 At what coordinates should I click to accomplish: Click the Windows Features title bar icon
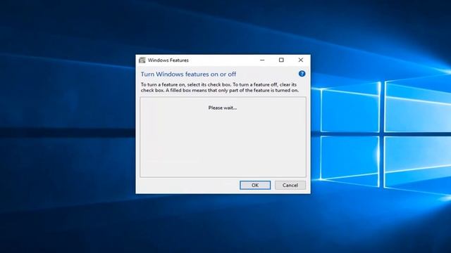(x=142, y=60)
